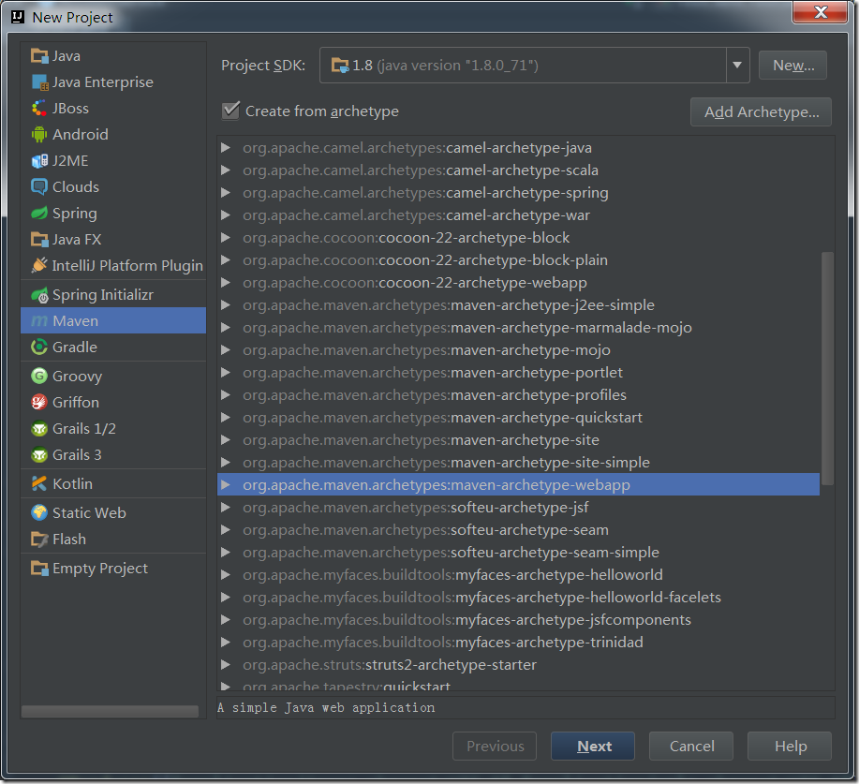Choose the Java Enterprise icon
The image size is (859, 784).
pyautogui.click(x=39, y=82)
